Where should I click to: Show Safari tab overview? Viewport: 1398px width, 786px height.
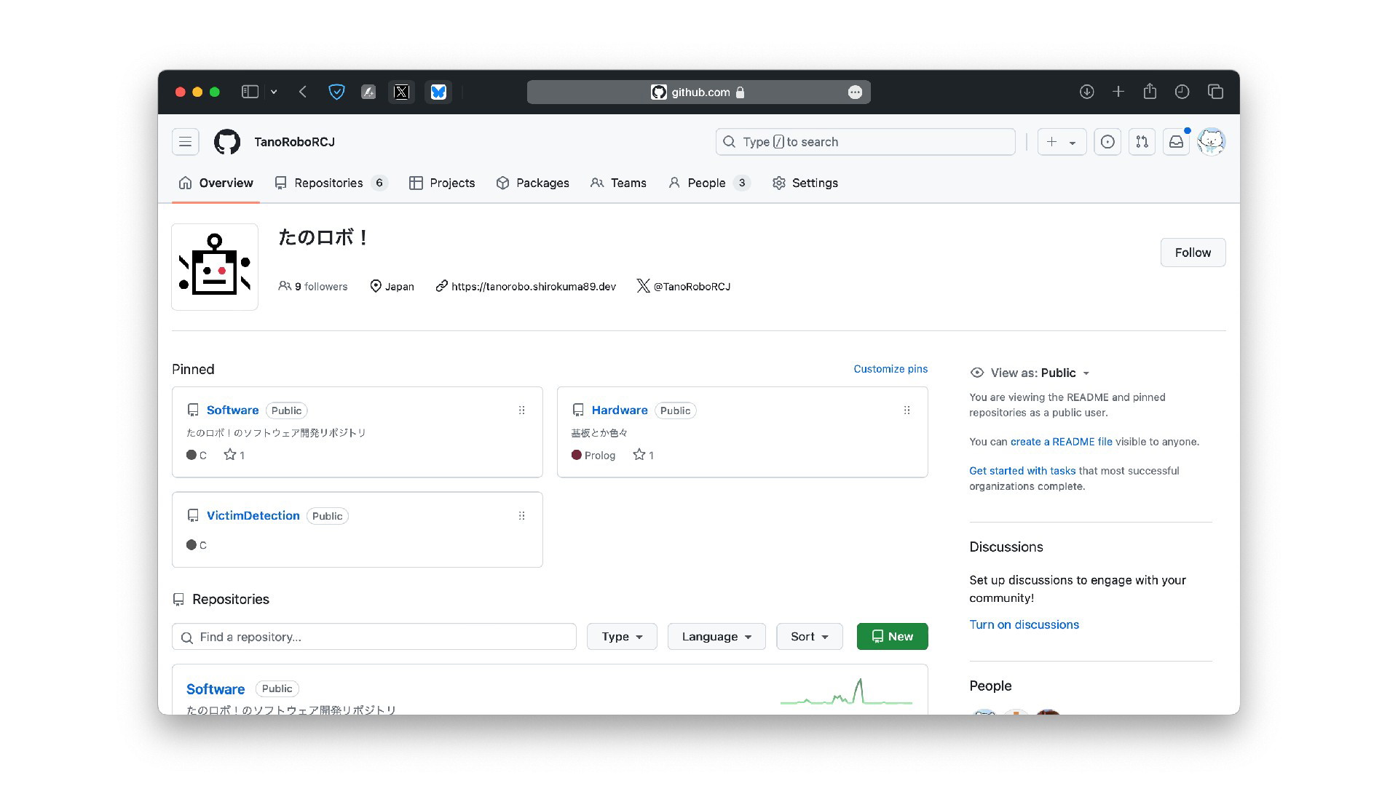click(x=1215, y=92)
